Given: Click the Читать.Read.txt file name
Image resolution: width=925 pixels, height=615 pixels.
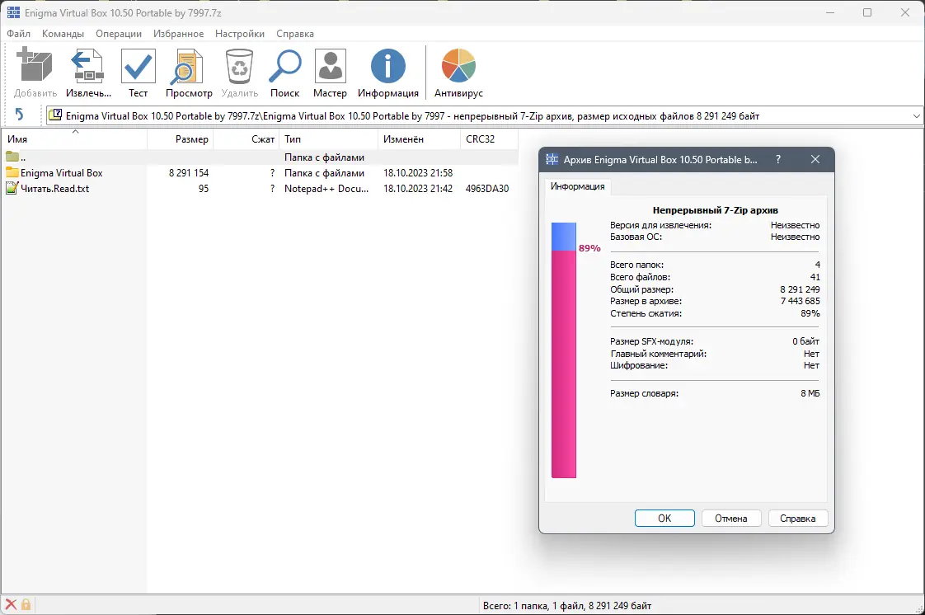Looking at the screenshot, I should tap(55, 189).
